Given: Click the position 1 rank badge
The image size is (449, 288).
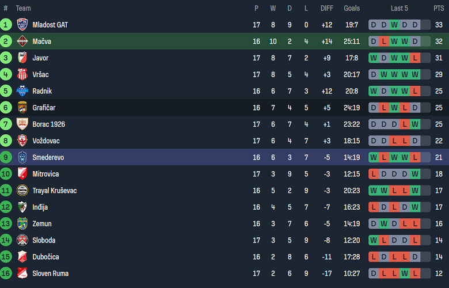Looking at the screenshot, I should pyautogui.click(x=6, y=25).
